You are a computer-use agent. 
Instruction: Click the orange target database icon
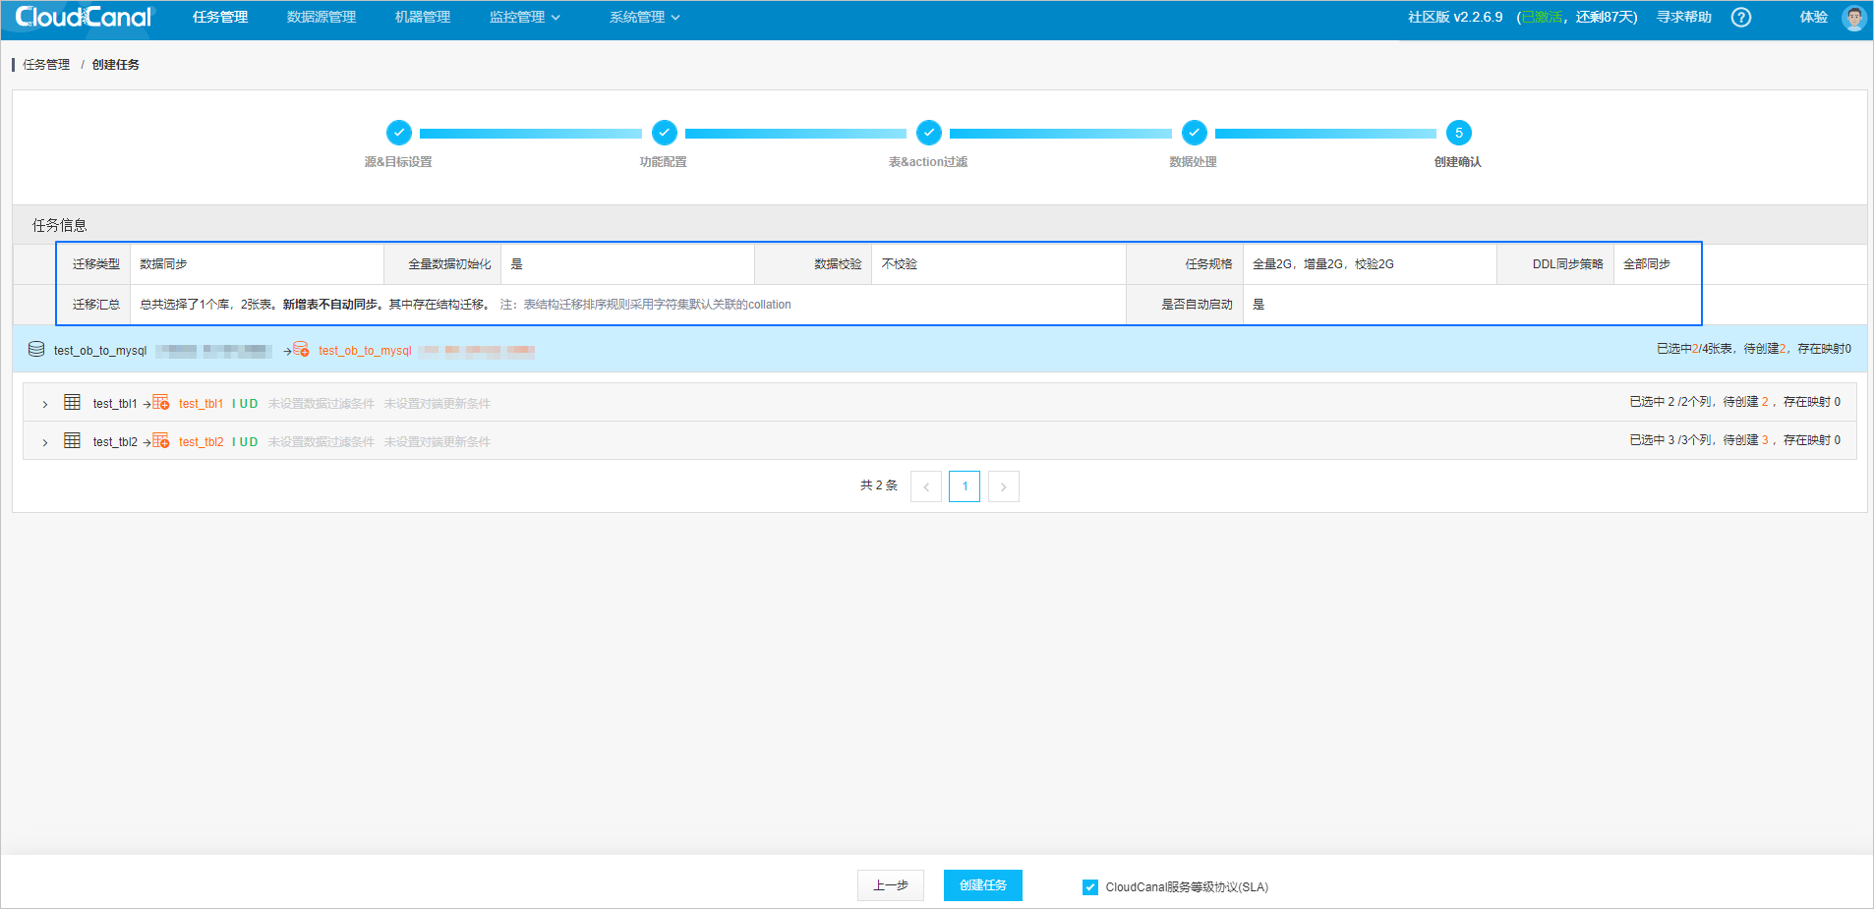click(x=301, y=350)
